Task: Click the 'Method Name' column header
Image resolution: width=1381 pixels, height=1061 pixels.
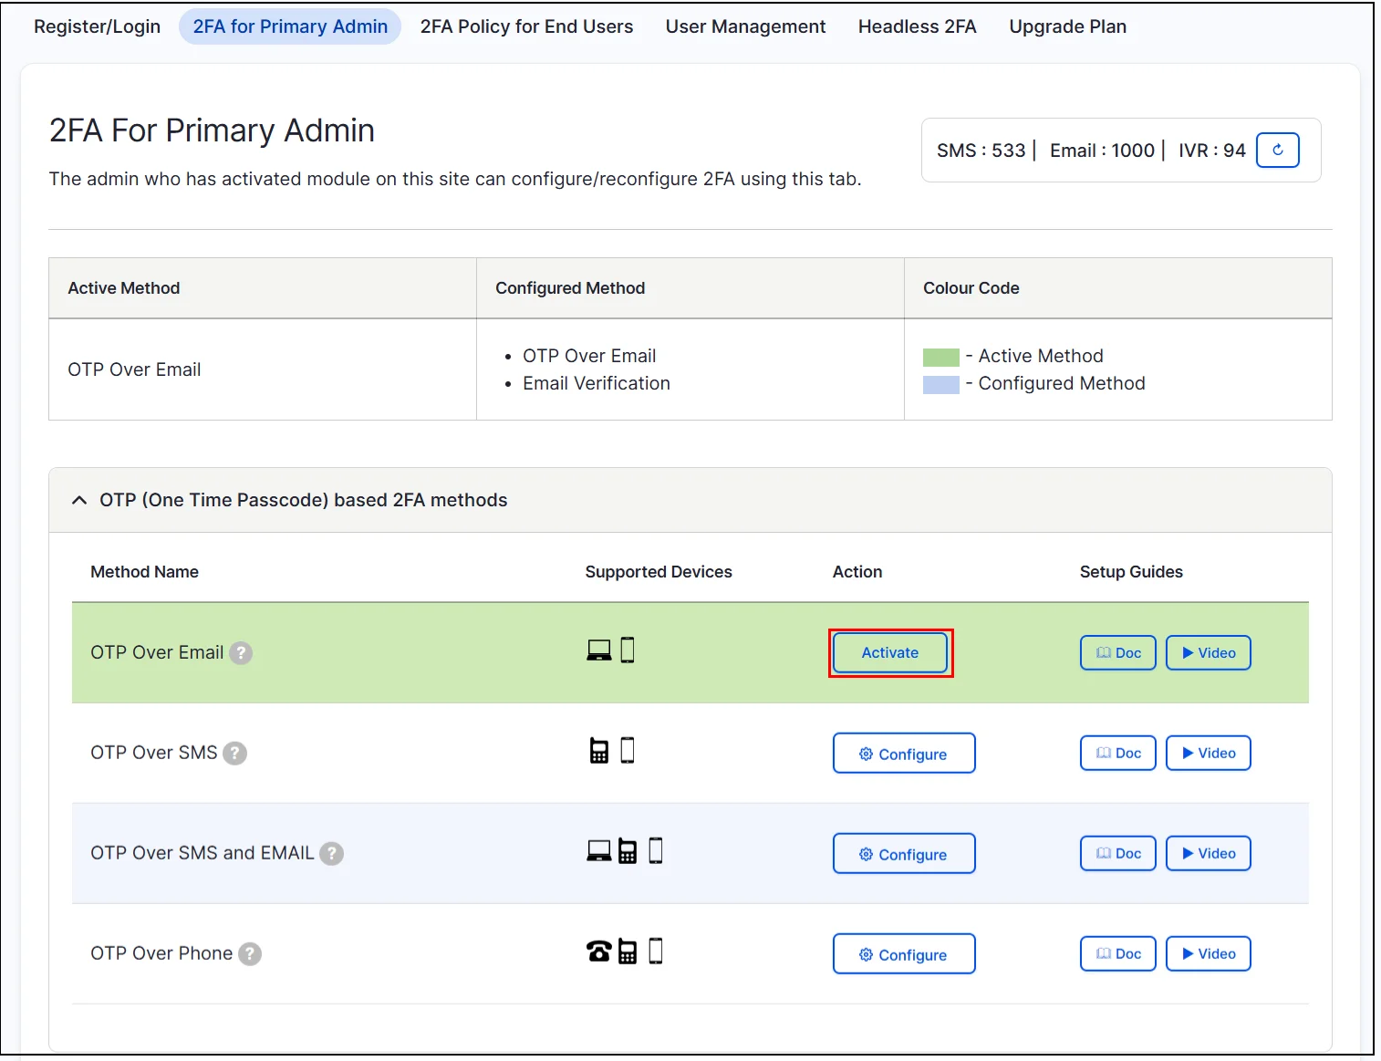Action: coord(144,572)
